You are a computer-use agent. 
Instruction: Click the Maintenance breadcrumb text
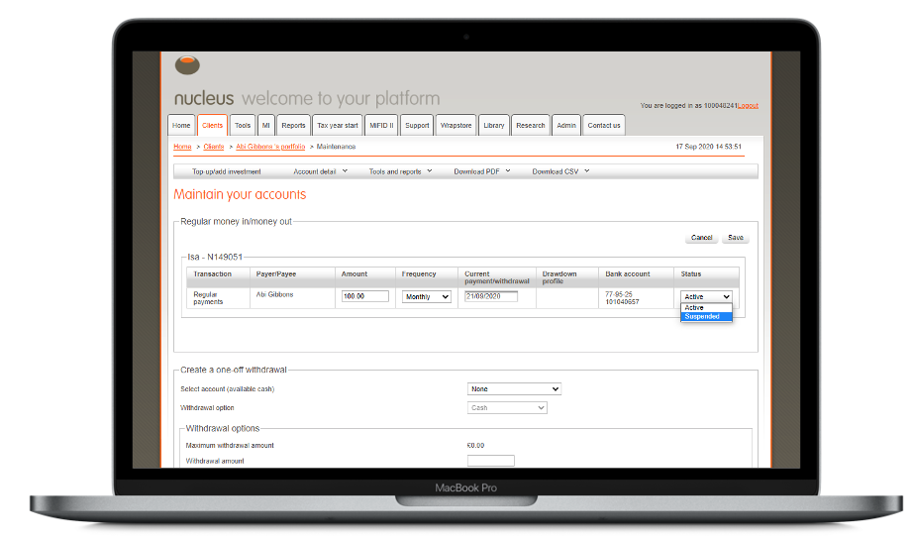pos(336,147)
